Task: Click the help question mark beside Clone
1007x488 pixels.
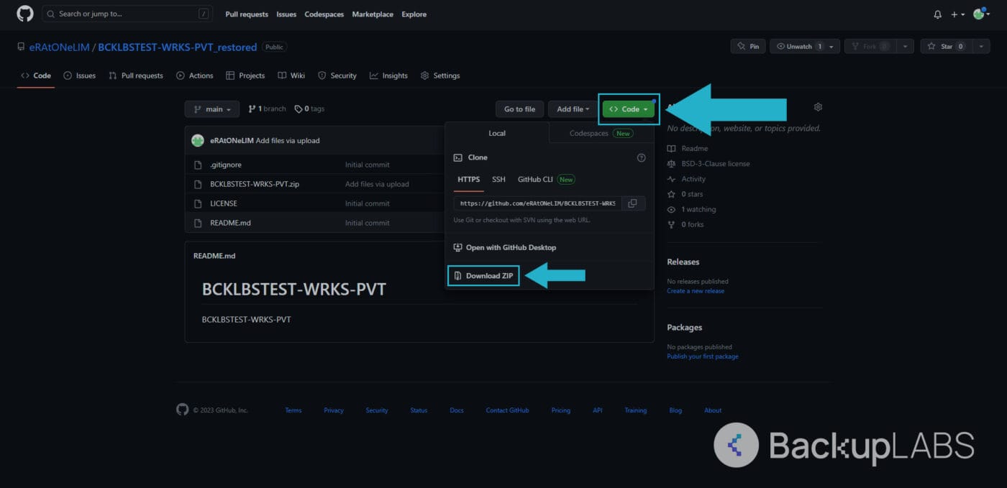Action: pos(641,157)
